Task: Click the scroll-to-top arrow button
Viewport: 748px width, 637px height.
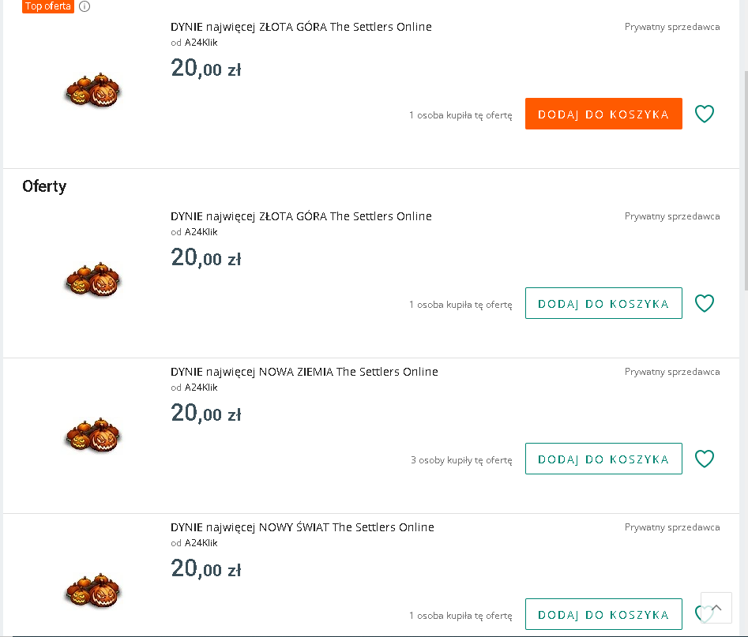Action: click(716, 608)
